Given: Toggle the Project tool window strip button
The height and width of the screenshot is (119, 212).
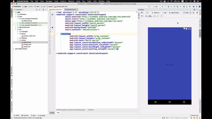Looking at the screenshot, I should click(12, 13).
